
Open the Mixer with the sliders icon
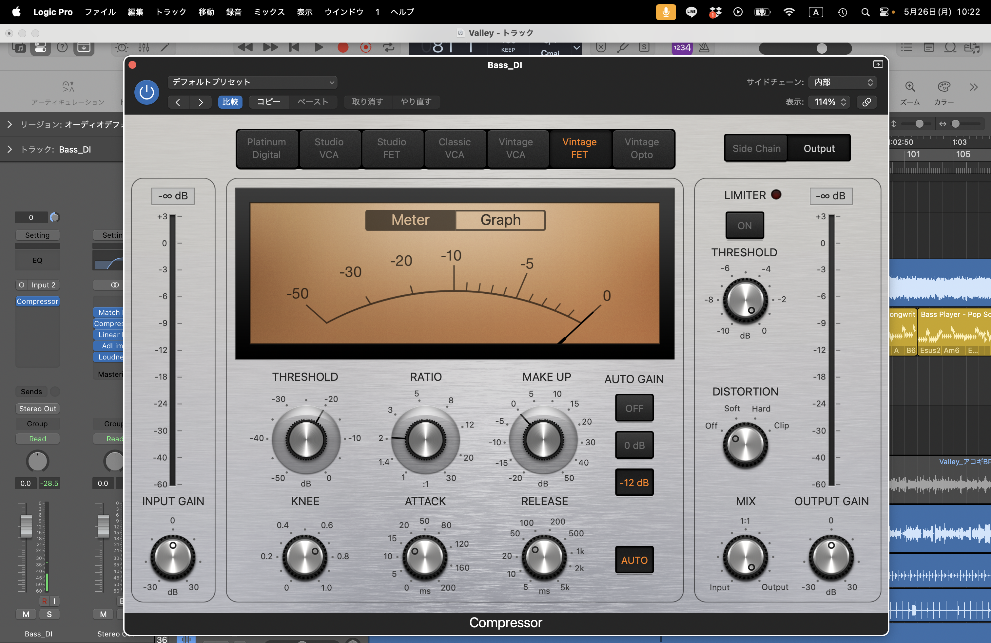click(144, 47)
